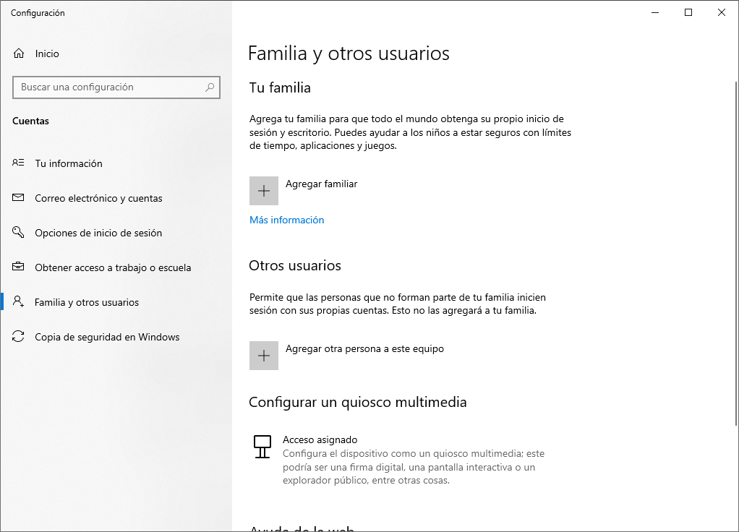The width and height of the screenshot is (739, 532).
Task: Open Tu información settings page
Action: (x=69, y=163)
